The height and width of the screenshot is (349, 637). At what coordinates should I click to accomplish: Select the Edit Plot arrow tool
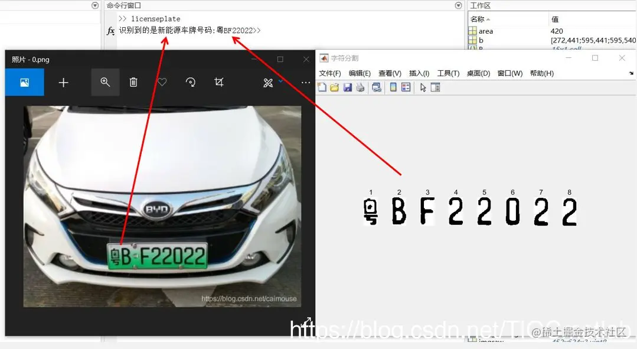(423, 87)
